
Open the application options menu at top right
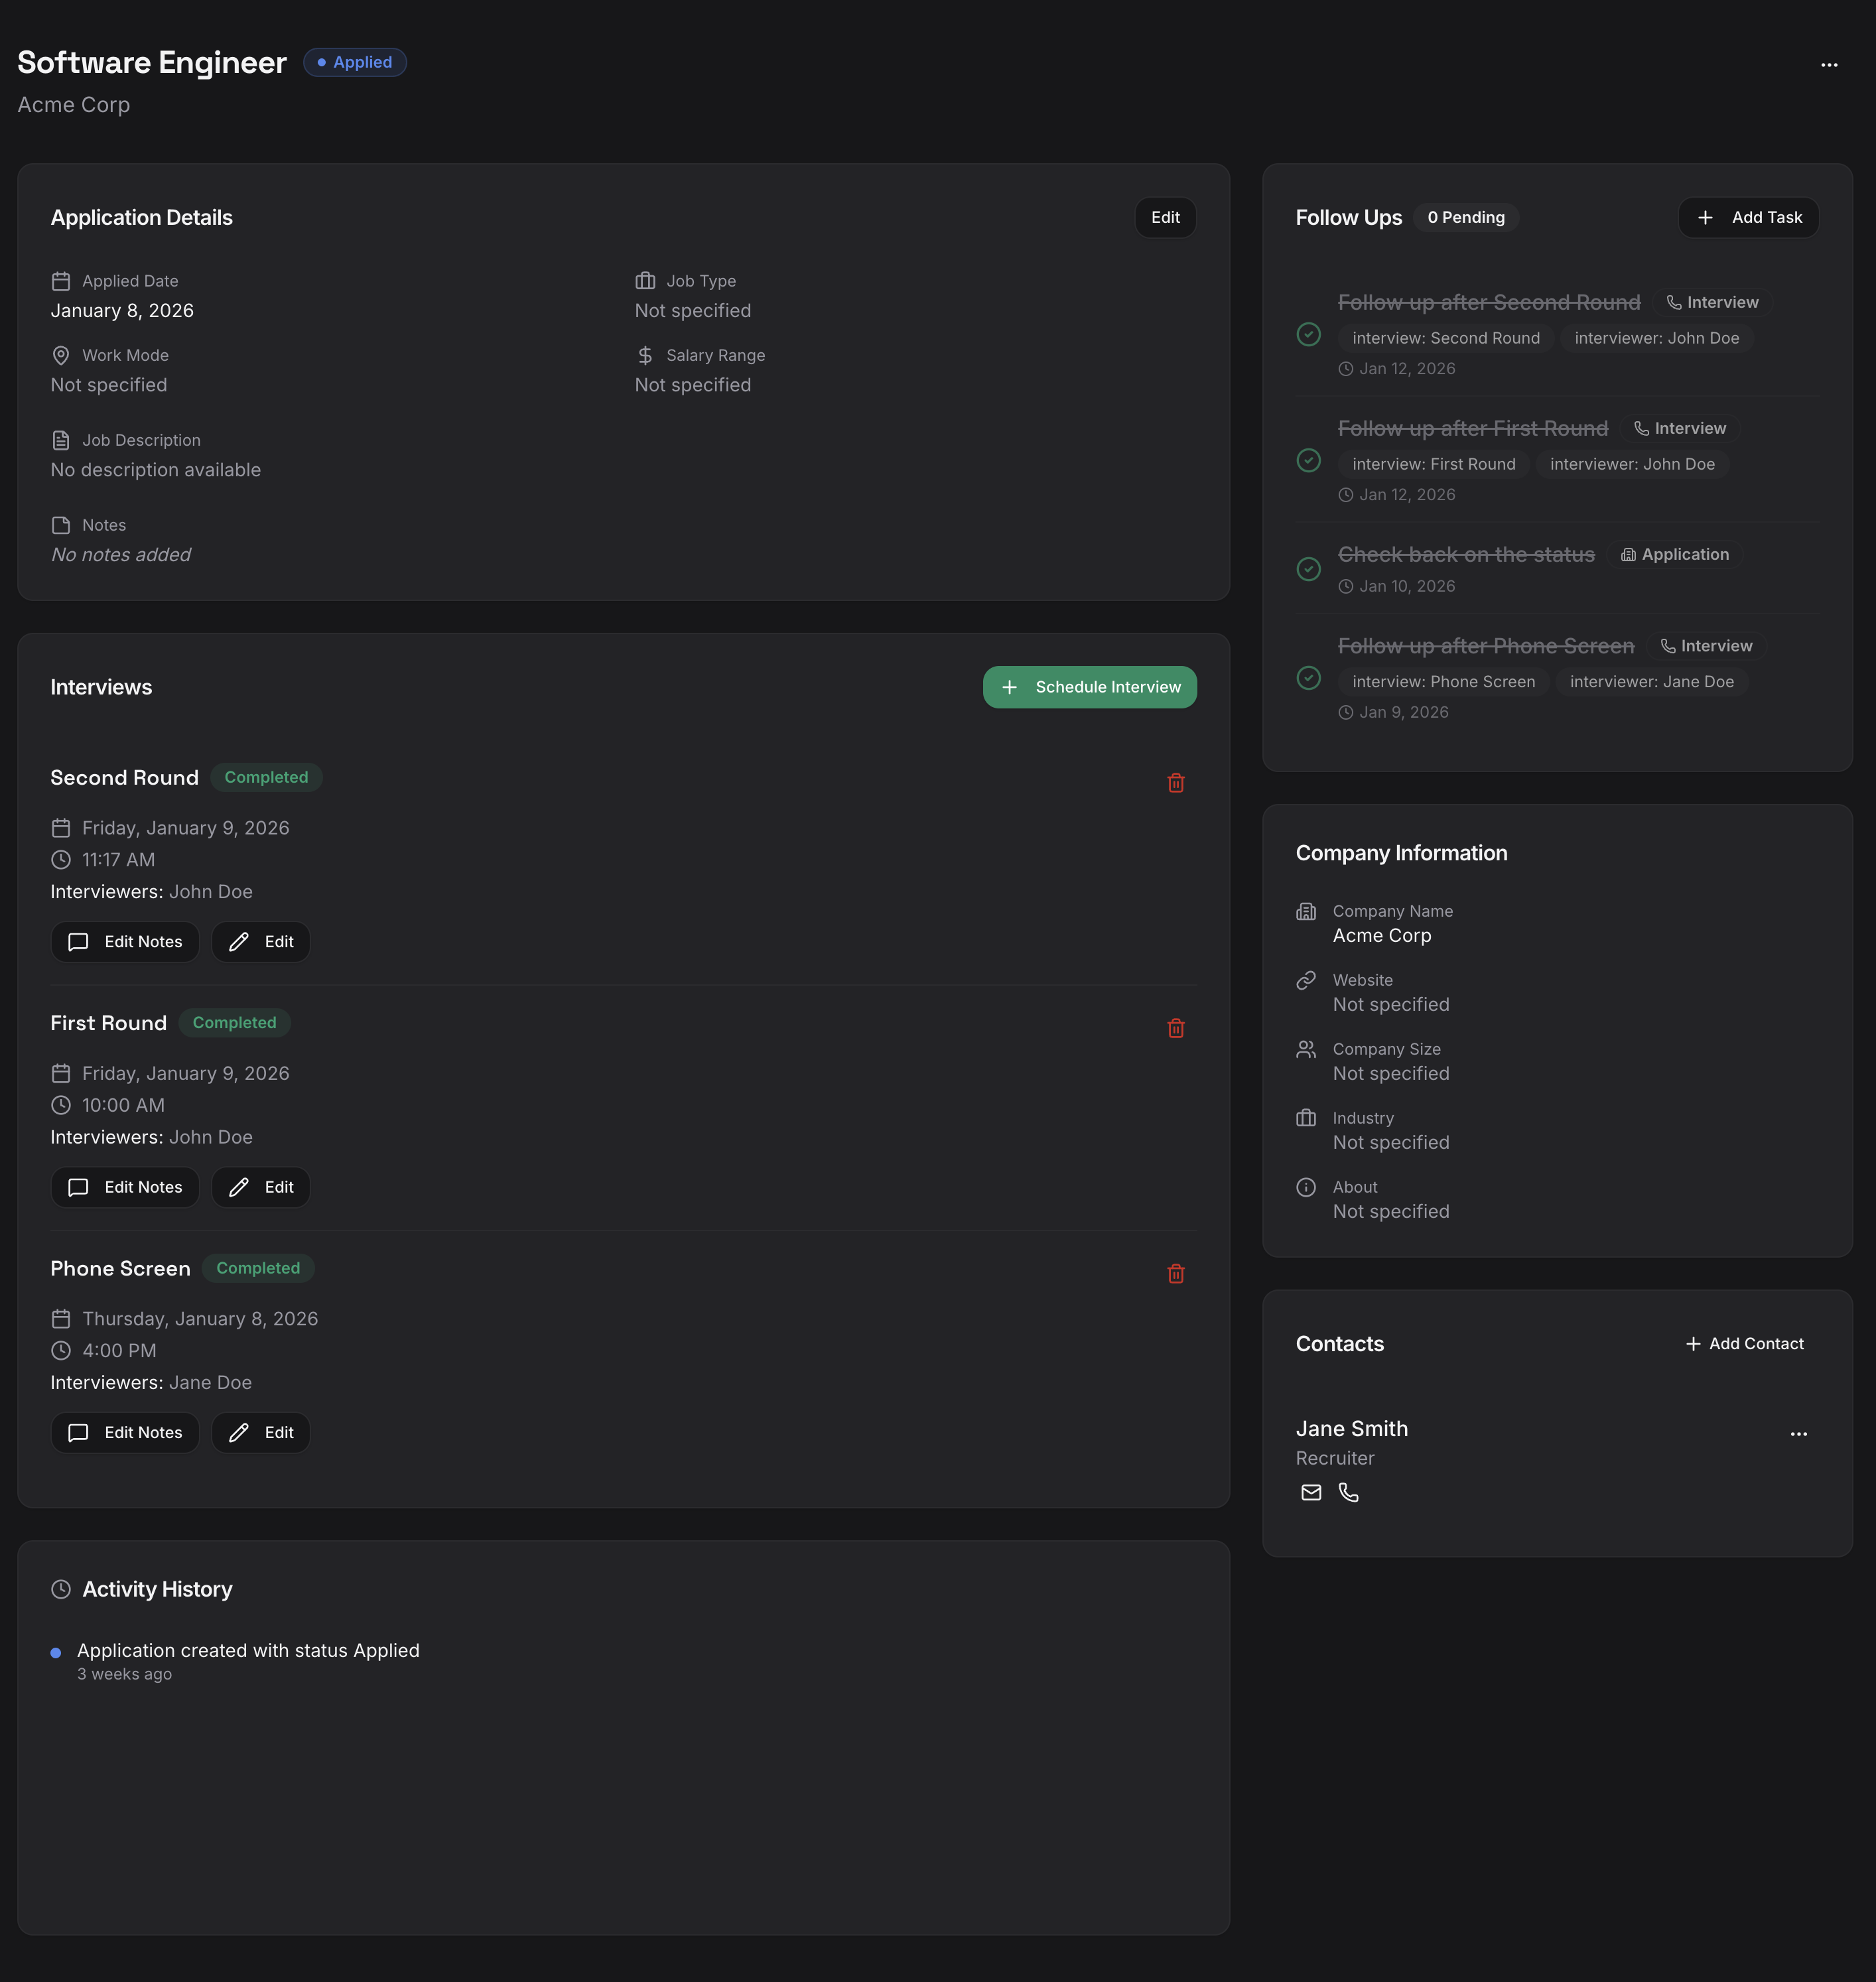pyautogui.click(x=1830, y=65)
